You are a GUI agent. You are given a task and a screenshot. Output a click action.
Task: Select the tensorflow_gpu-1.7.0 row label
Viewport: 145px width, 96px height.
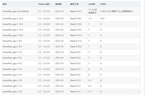tap(12, 52)
